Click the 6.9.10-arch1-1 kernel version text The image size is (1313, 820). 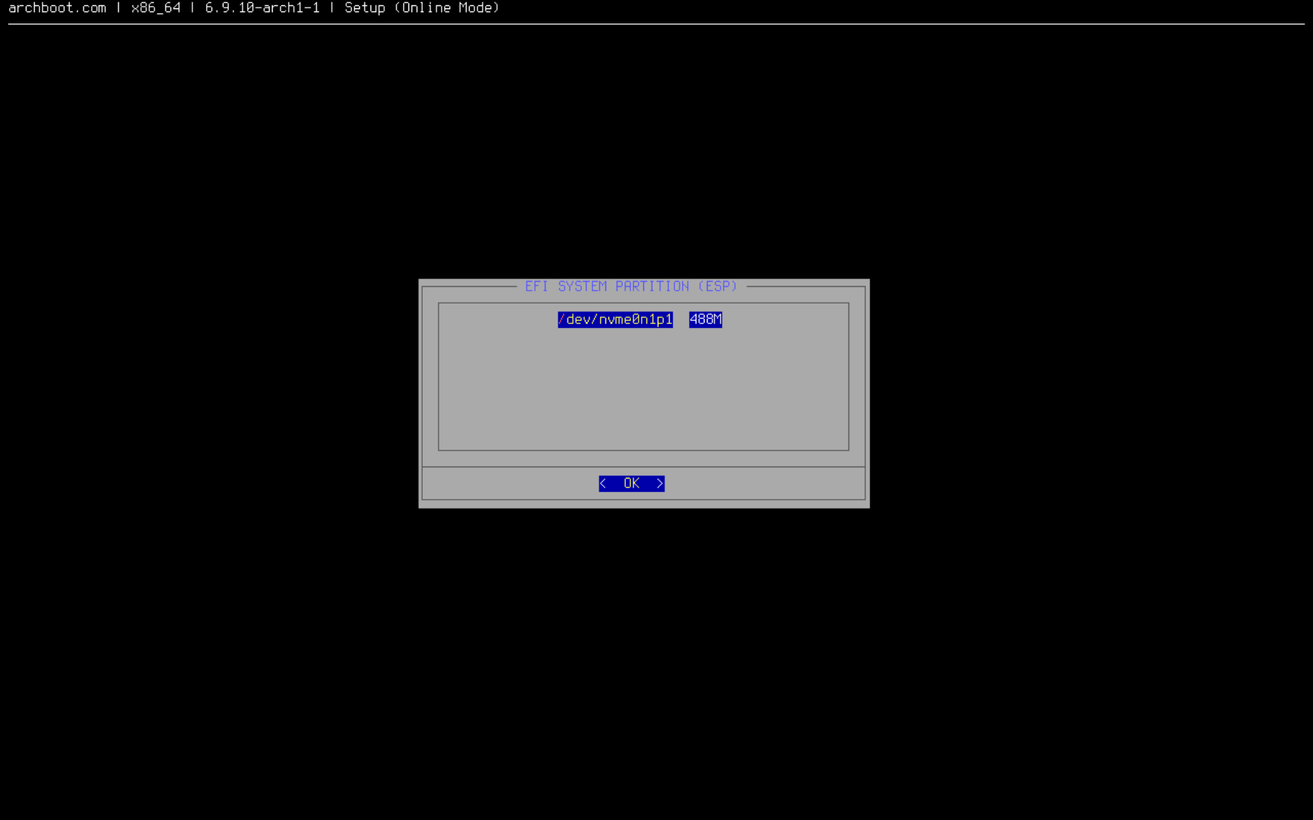(262, 8)
